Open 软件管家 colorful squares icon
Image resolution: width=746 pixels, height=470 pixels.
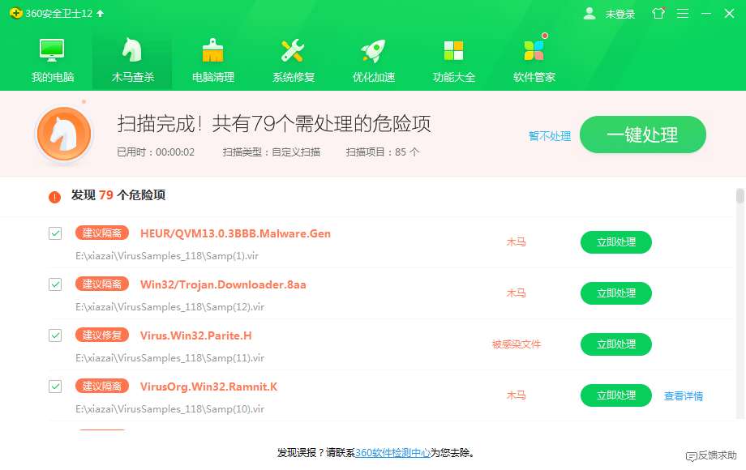(534, 50)
